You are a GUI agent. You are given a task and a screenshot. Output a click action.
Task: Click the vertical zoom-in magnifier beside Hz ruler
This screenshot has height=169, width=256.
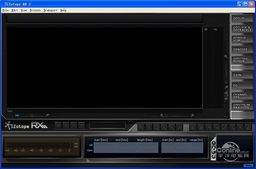[226, 57]
